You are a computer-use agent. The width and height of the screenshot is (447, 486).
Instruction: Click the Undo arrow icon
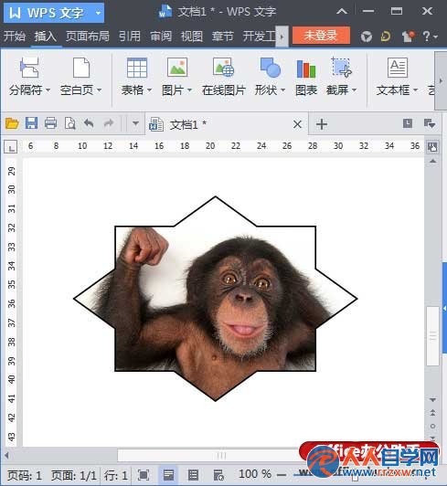(89, 123)
